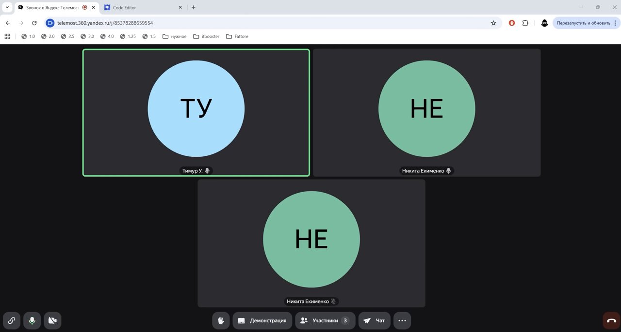Viewport: 621px width, 332px height.
Task: Open the 1.5 bookmark
Action: [x=149, y=36]
